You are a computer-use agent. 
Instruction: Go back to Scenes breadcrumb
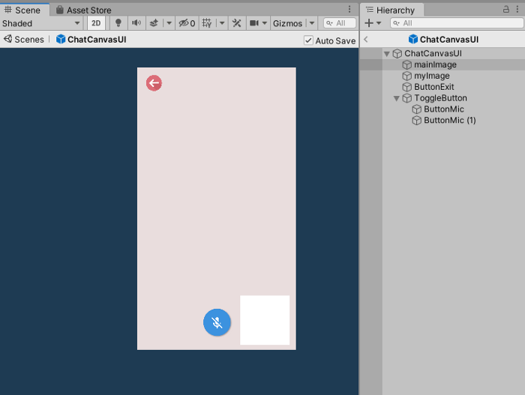click(x=24, y=40)
